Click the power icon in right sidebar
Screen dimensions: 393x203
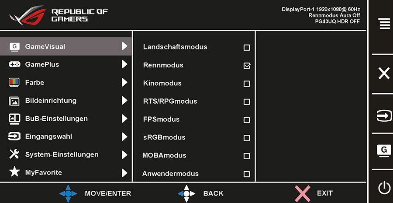click(384, 188)
